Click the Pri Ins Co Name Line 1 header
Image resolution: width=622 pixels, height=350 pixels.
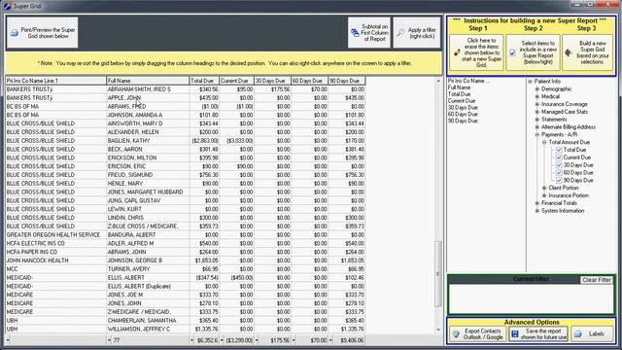pos(55,81)
